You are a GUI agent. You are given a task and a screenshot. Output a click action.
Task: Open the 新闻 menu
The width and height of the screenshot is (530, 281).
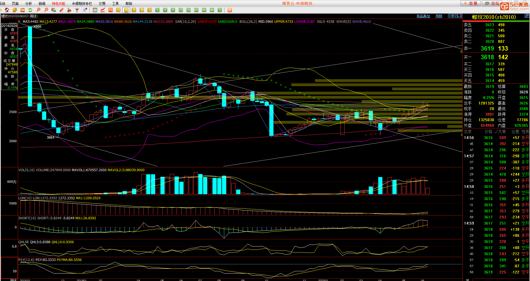coord(42,4)
